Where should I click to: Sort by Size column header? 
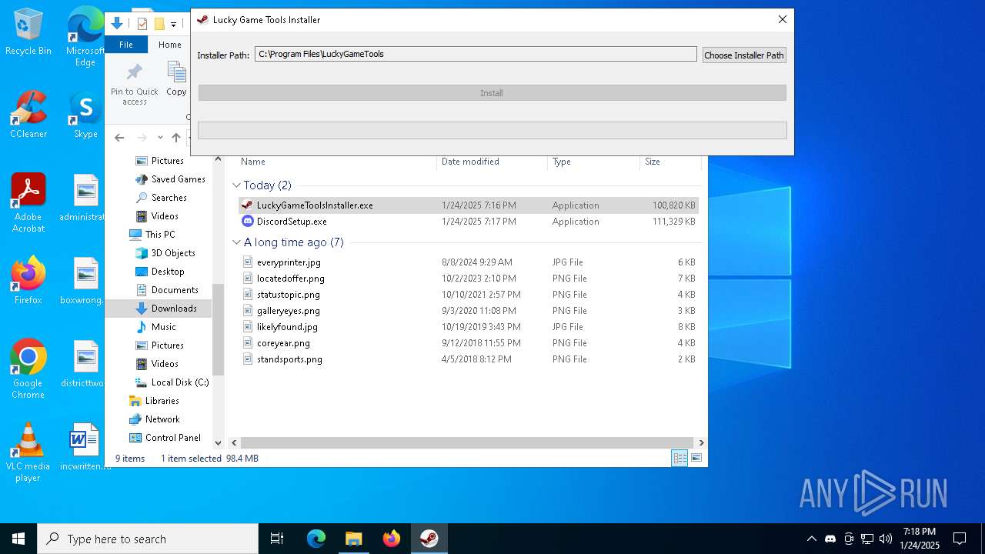(653, 162)
